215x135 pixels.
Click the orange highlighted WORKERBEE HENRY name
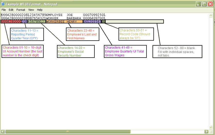pos(64,22)
